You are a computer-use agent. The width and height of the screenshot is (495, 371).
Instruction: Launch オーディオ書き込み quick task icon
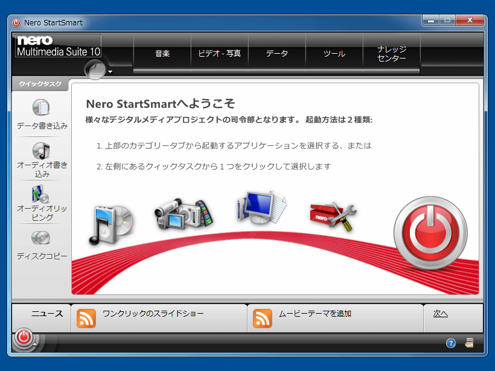point(41,150)
